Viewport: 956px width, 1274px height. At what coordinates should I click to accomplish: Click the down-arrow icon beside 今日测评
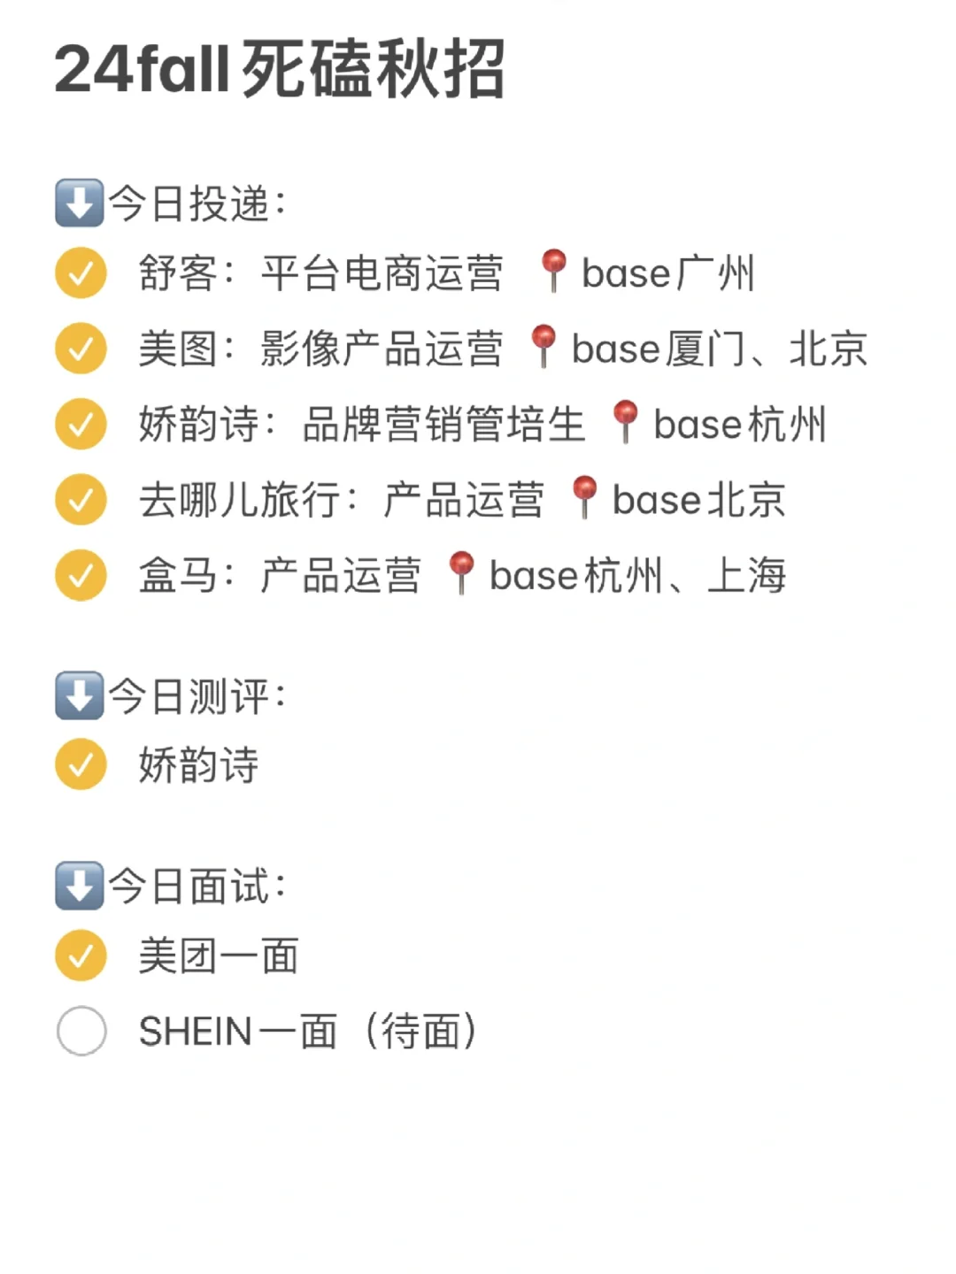coord(80,695)
